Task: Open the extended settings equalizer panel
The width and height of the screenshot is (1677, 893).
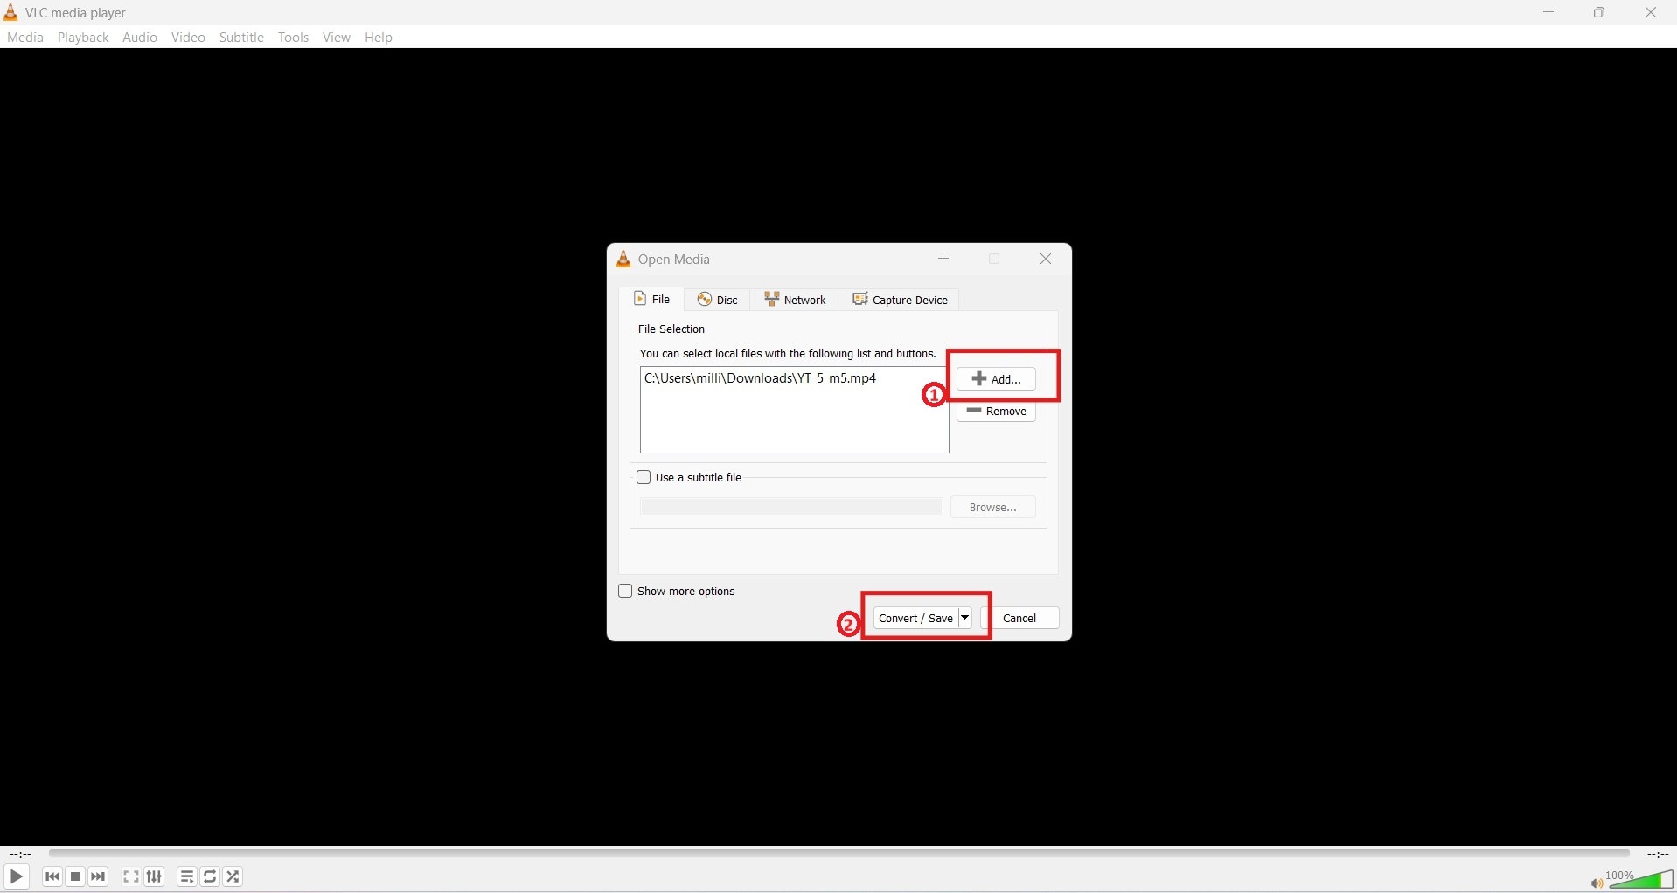Action: coord(153,876)
